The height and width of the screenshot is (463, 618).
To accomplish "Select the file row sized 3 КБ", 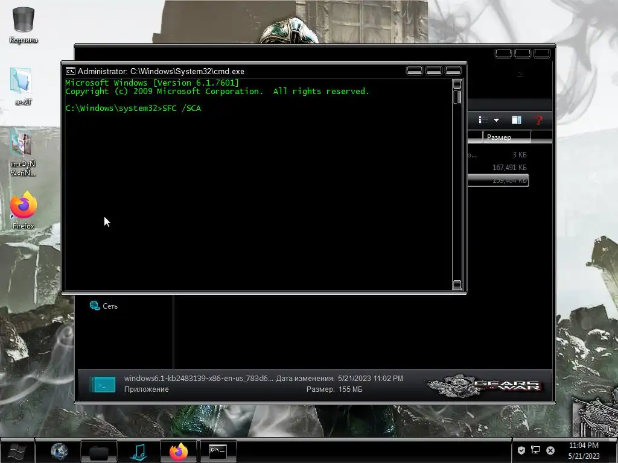I will coord(497,155).
